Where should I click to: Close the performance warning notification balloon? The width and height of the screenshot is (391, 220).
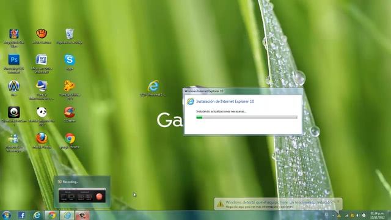click(338, 201)
